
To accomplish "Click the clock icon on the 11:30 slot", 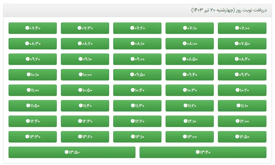I will pos(132,106).
